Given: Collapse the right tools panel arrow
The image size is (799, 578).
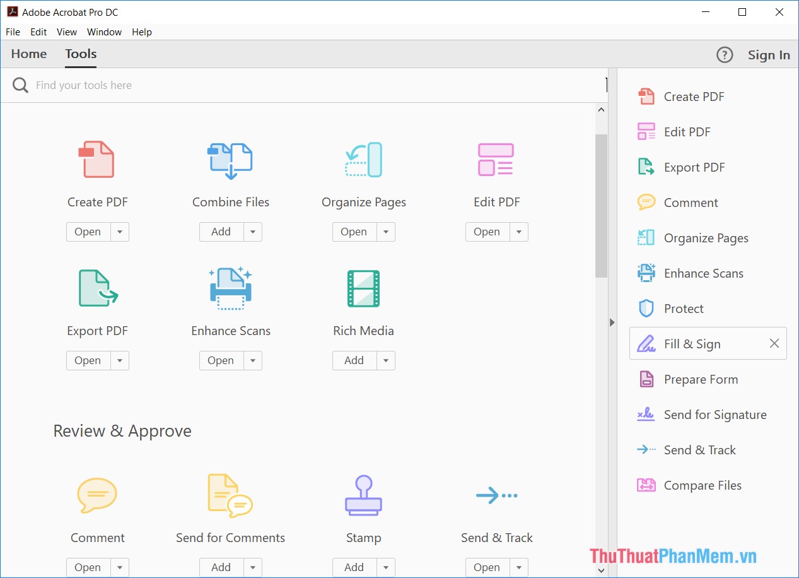Looking at the screenshot, I should pyautogui.click(x=612, y=322).
